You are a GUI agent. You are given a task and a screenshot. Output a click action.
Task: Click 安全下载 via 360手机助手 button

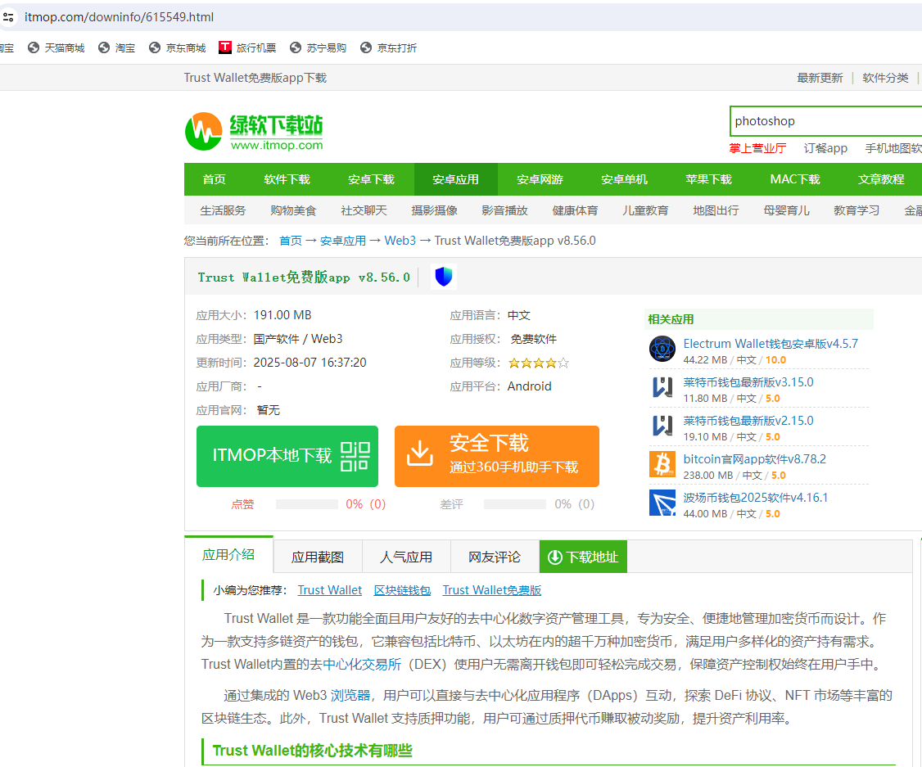coord(497,456)
